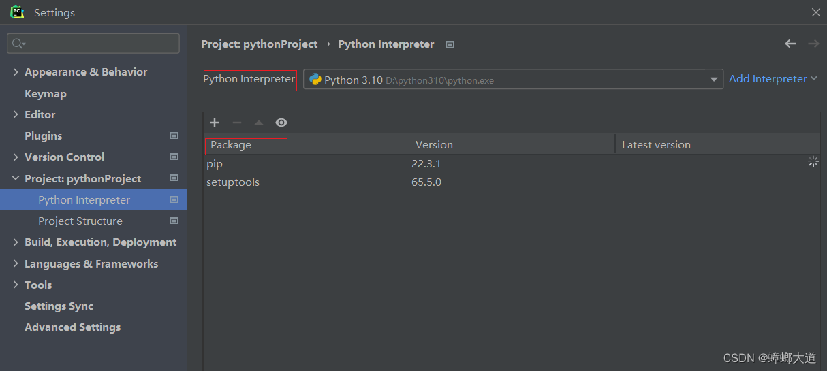Viewport: 827px width, 371px height.
Task: Click the upgrade package up-arrow icon
Action: [x=259, y=123]
